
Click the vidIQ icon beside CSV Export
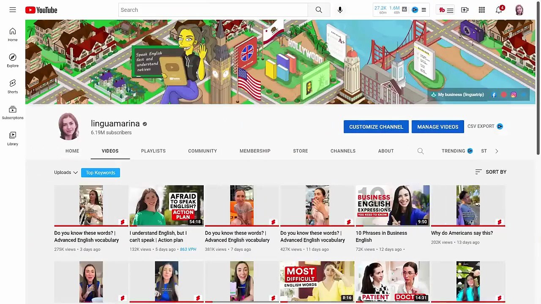pyautogui.click(x=500, y=126)
